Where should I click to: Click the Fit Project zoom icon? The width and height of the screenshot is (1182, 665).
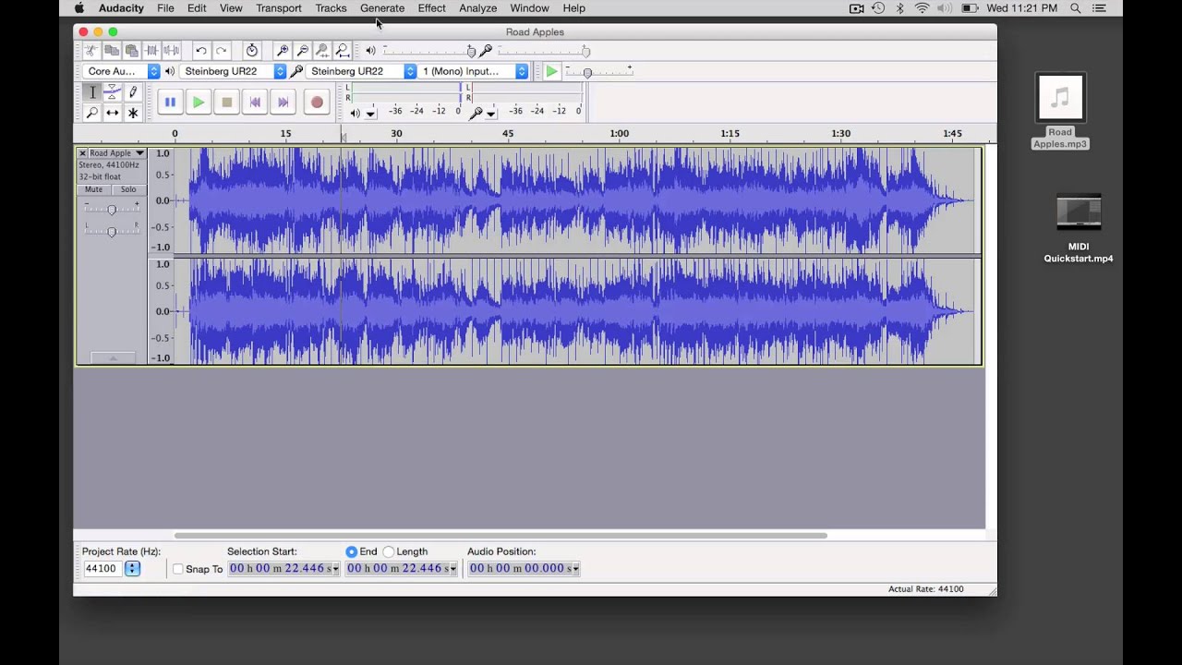pos(343,51)
